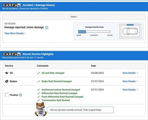Click the Damage Severity Scale bar
This screenshot has width=148, height=120.
tap(94, 32)
